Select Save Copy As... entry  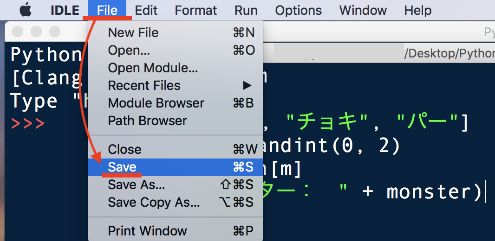(176, 203)
